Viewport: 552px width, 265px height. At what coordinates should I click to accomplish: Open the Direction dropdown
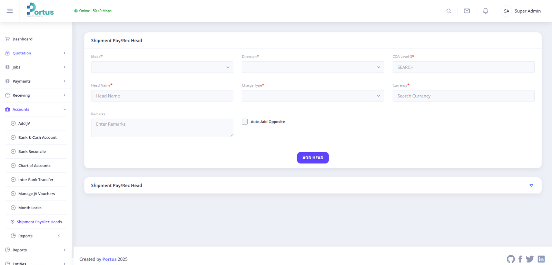313,67
